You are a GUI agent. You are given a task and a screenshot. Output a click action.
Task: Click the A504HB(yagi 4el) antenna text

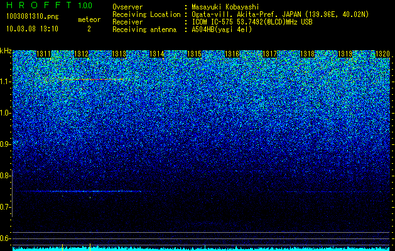point(222,29)
